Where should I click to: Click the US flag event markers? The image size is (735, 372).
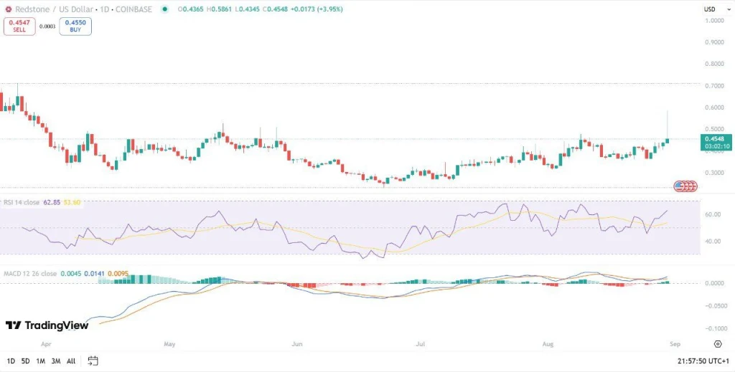685,186
